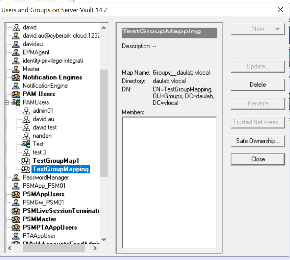Open Trusted Net Areas...

click(x=258, y=122)
